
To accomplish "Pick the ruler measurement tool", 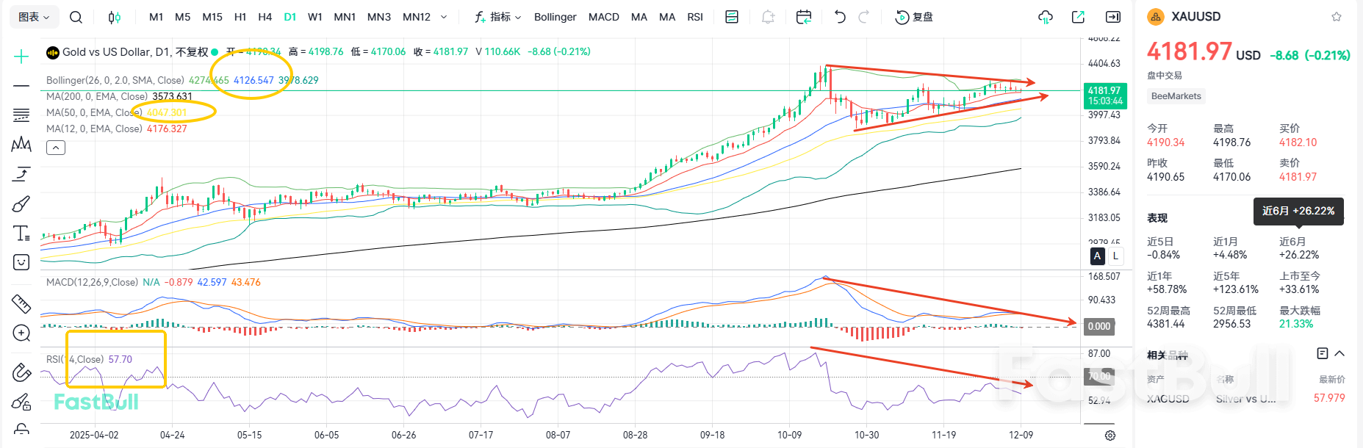I will (x=21, y=303).
